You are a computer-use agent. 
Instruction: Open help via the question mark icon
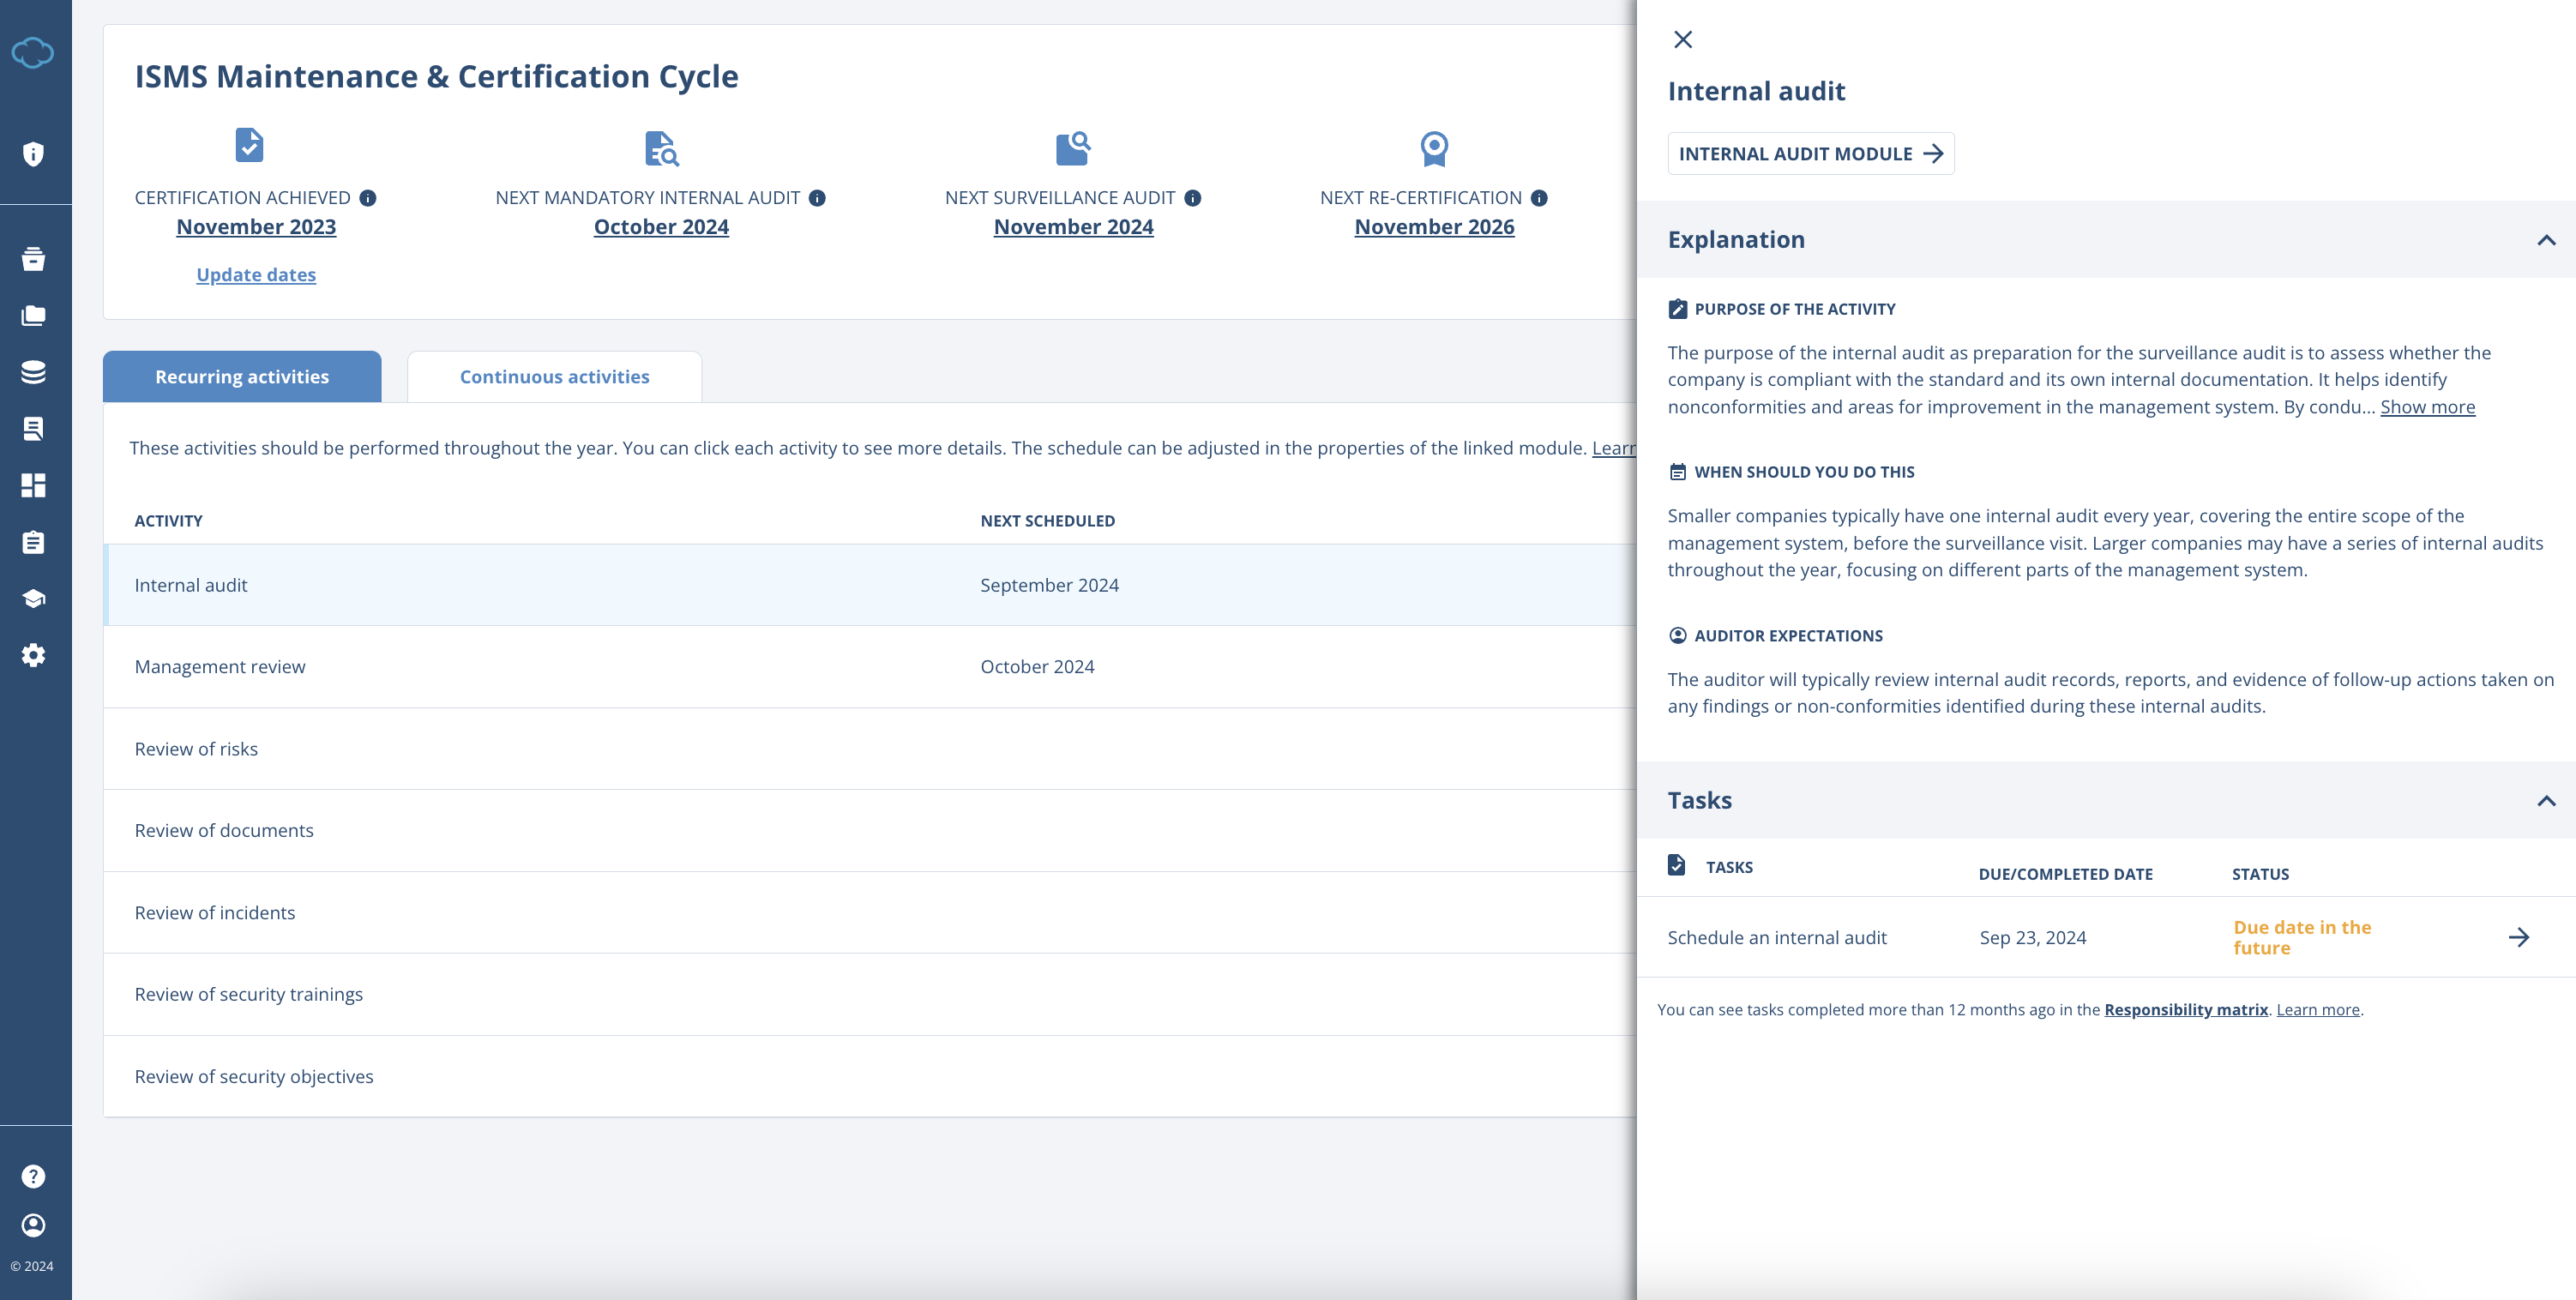34,1176
